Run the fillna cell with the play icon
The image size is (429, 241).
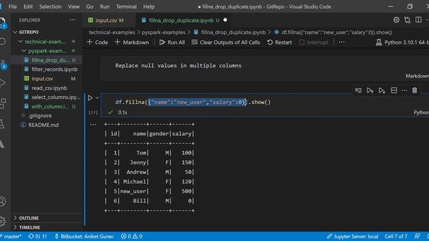pyautogui.click(x=90, y=98)
